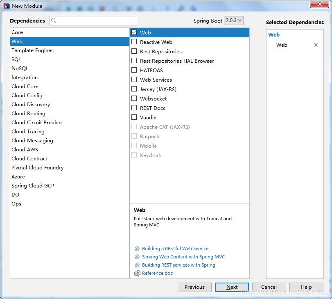The width and height of the screenshot is (332, 299).
Task: Close the New Module window
Action: tap(320, 4)
